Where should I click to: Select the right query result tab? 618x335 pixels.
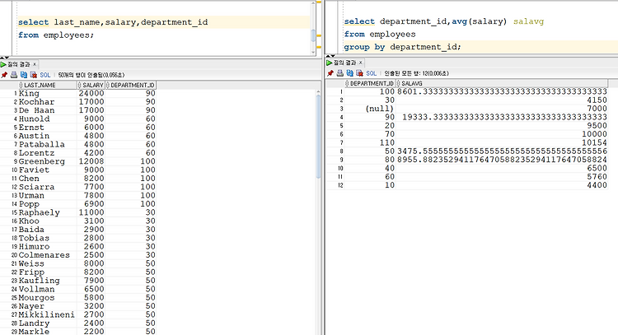pyautogui.click(x=344, y=63)
